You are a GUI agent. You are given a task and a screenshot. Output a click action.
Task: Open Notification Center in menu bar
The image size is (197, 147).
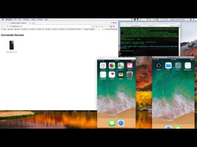[194, 20]
